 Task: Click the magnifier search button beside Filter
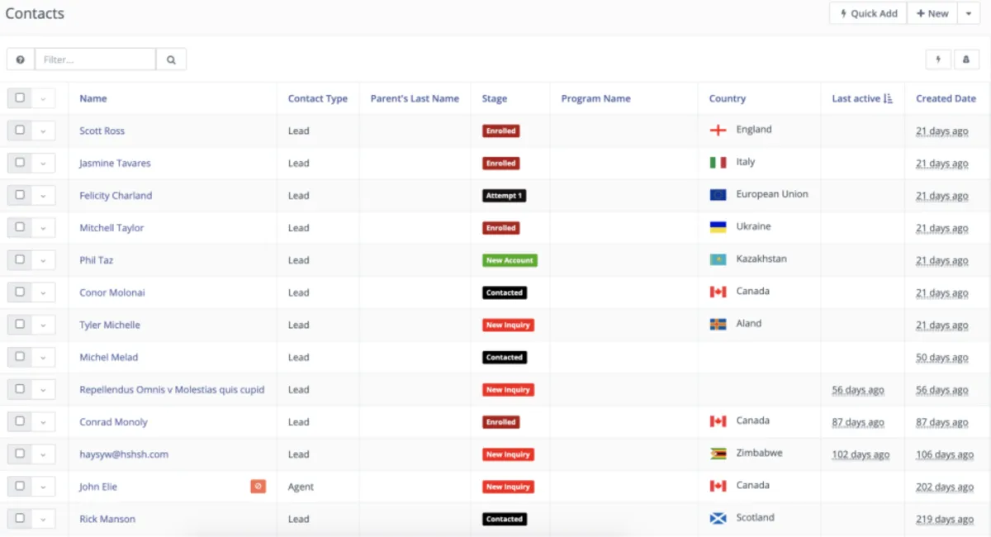(x=171, y=59)
